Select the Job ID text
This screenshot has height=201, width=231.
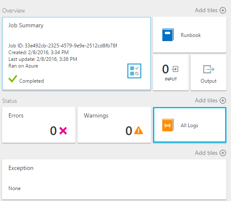click(63, 46)
